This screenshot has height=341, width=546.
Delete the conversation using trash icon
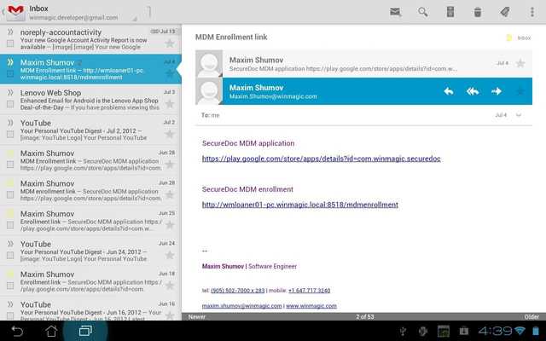click(478, 12)
